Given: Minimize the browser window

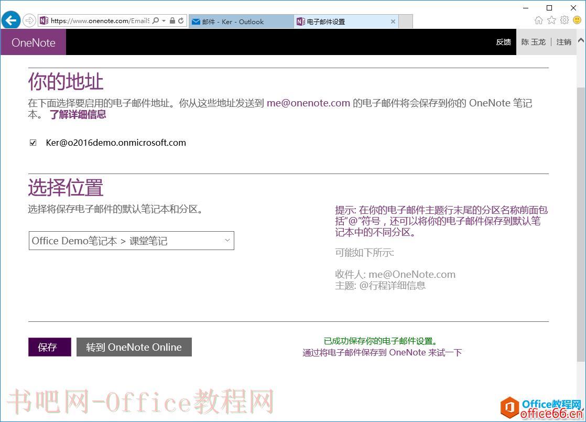Looking at the screenshot, I should [x=525, y=8].
